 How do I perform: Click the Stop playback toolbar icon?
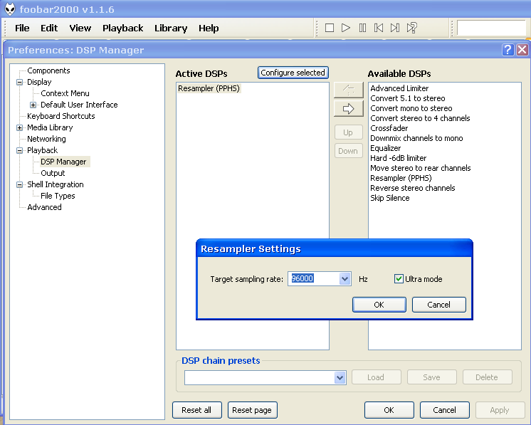(329, 28)
